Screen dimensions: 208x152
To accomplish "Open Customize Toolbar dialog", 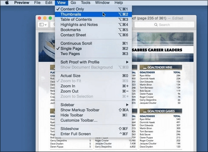I will point(93,120).
